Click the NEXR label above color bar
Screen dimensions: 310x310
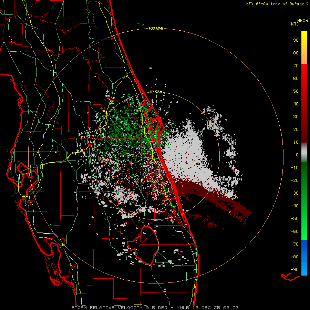303,21
